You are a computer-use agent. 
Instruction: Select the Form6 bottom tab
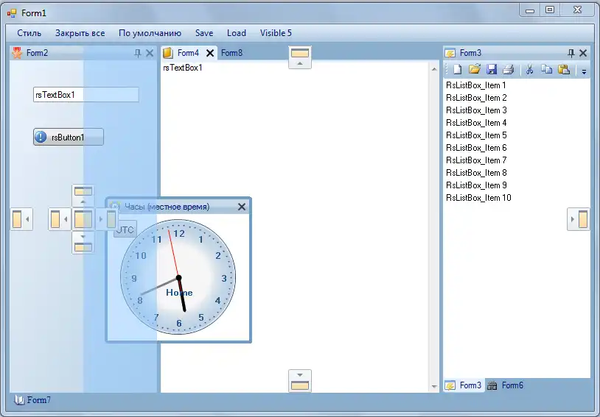[505, 385]
